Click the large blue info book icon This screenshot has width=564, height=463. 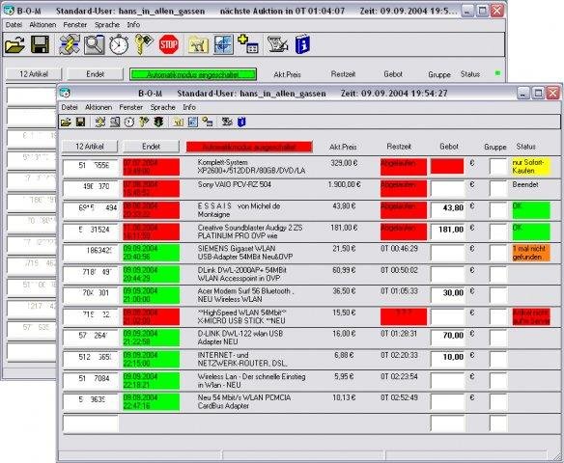(302, 44)
